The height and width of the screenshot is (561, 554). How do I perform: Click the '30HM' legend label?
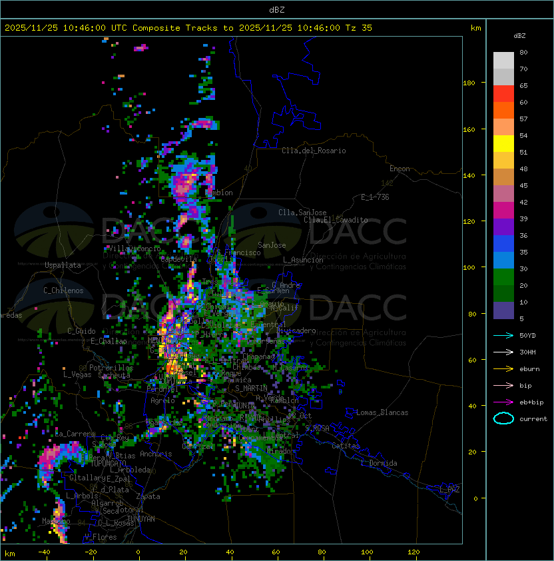(x=527, y=352)
